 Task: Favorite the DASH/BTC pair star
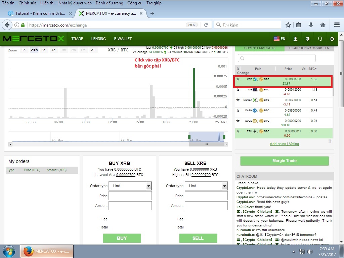pyautogui.click(x=238, y=110)
